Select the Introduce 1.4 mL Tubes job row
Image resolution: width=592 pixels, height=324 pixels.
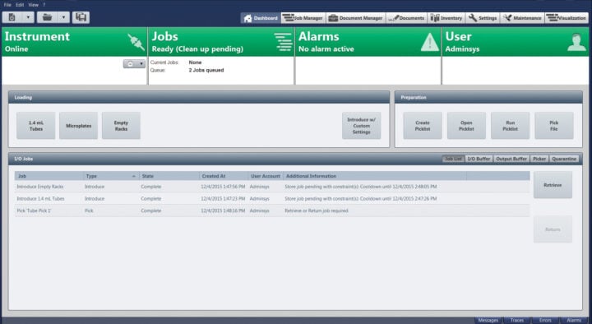(x=272, y=199)
